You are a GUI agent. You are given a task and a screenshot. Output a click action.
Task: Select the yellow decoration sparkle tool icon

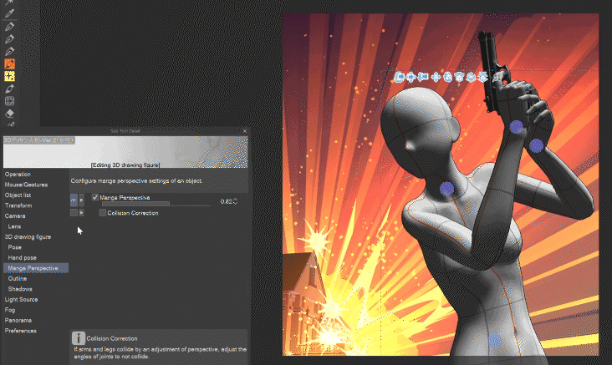[9, 76]
